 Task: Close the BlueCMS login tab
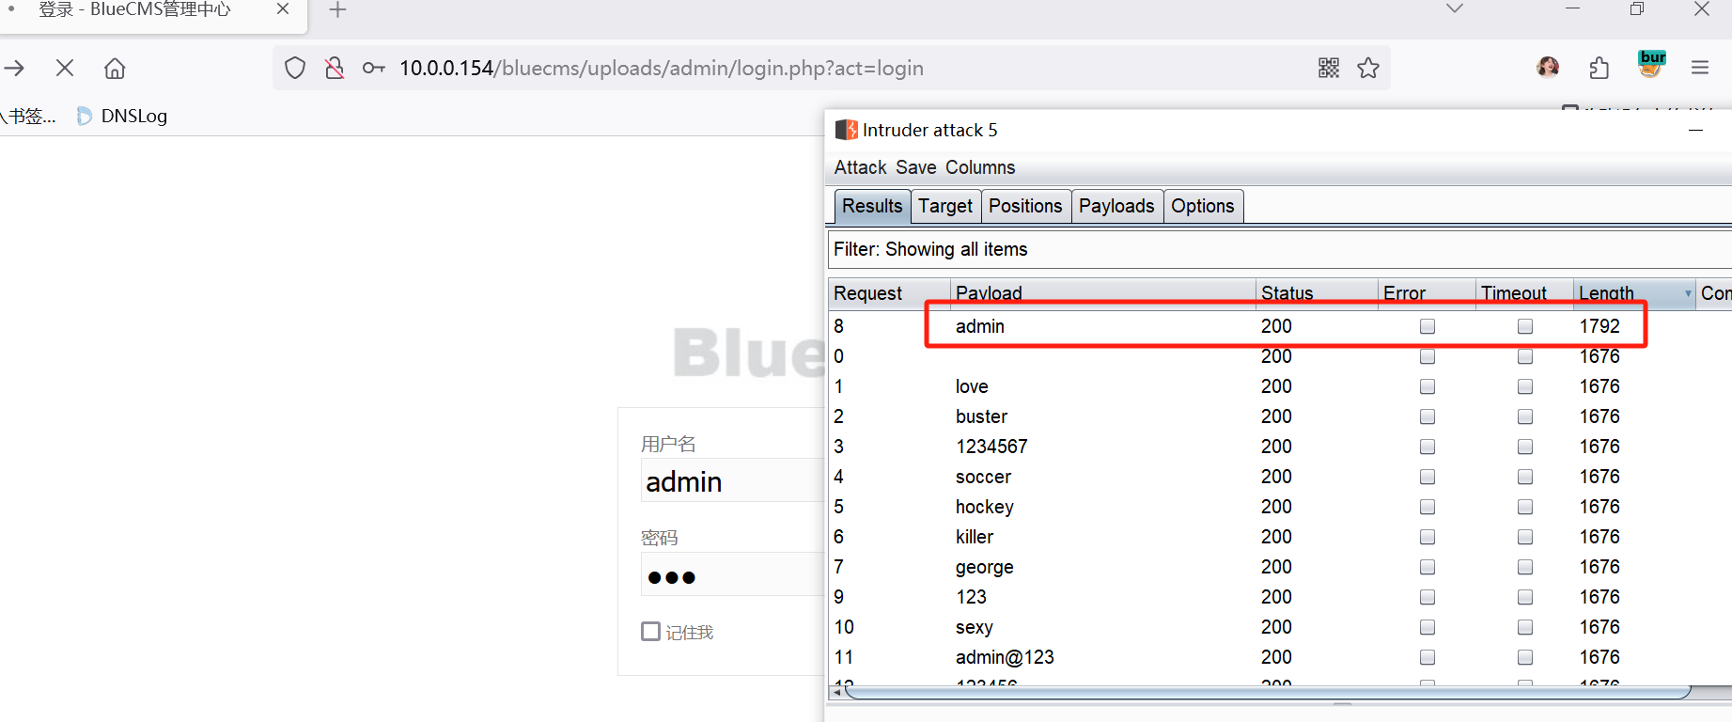tap(283, 8)
